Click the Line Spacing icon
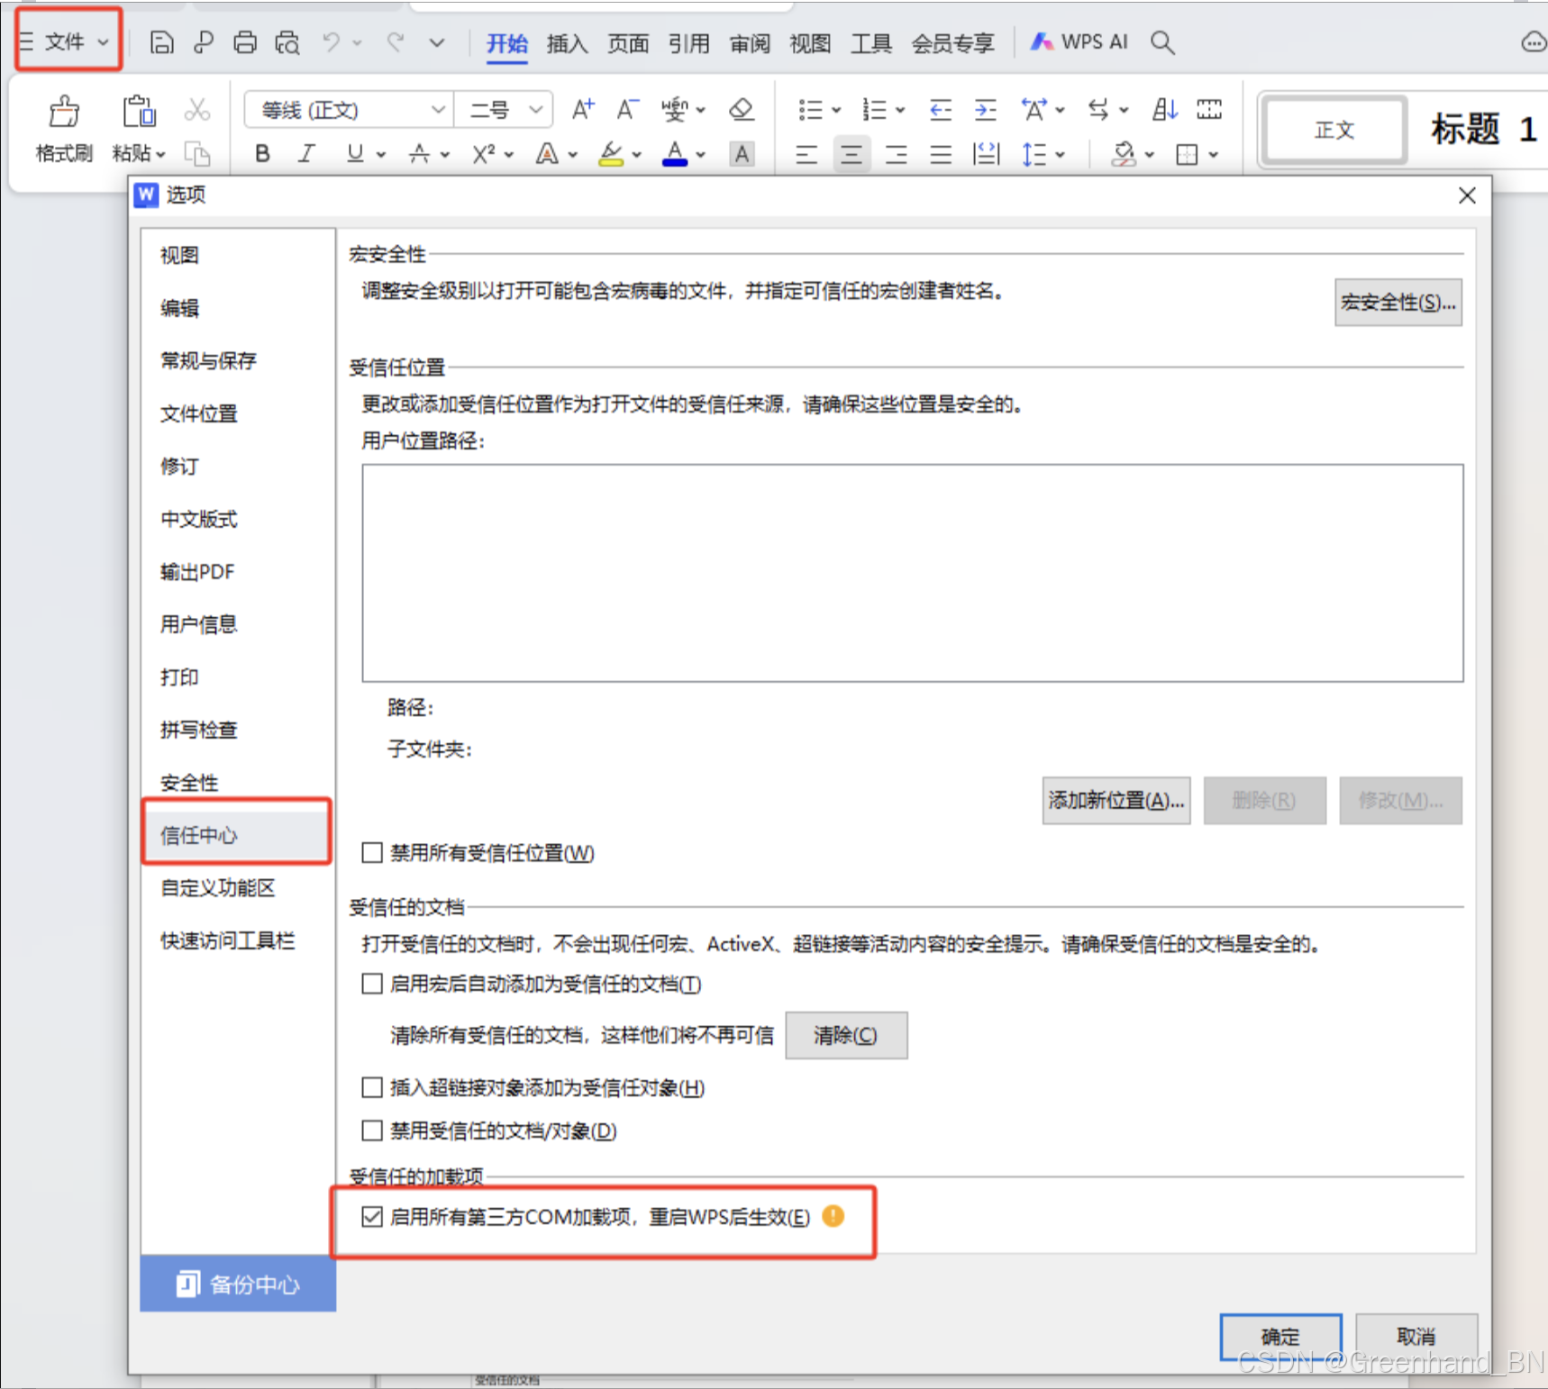1548x1389 pixels. (x=1034, y=155)
